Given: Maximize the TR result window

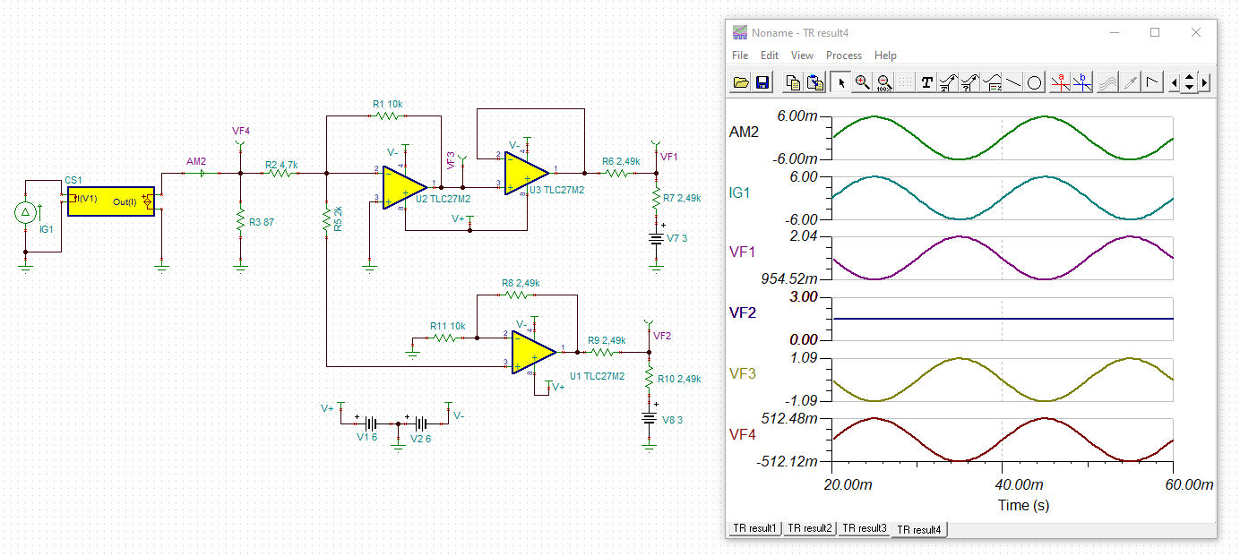Looking at the screenshot, I should (x=1155, y=32).
